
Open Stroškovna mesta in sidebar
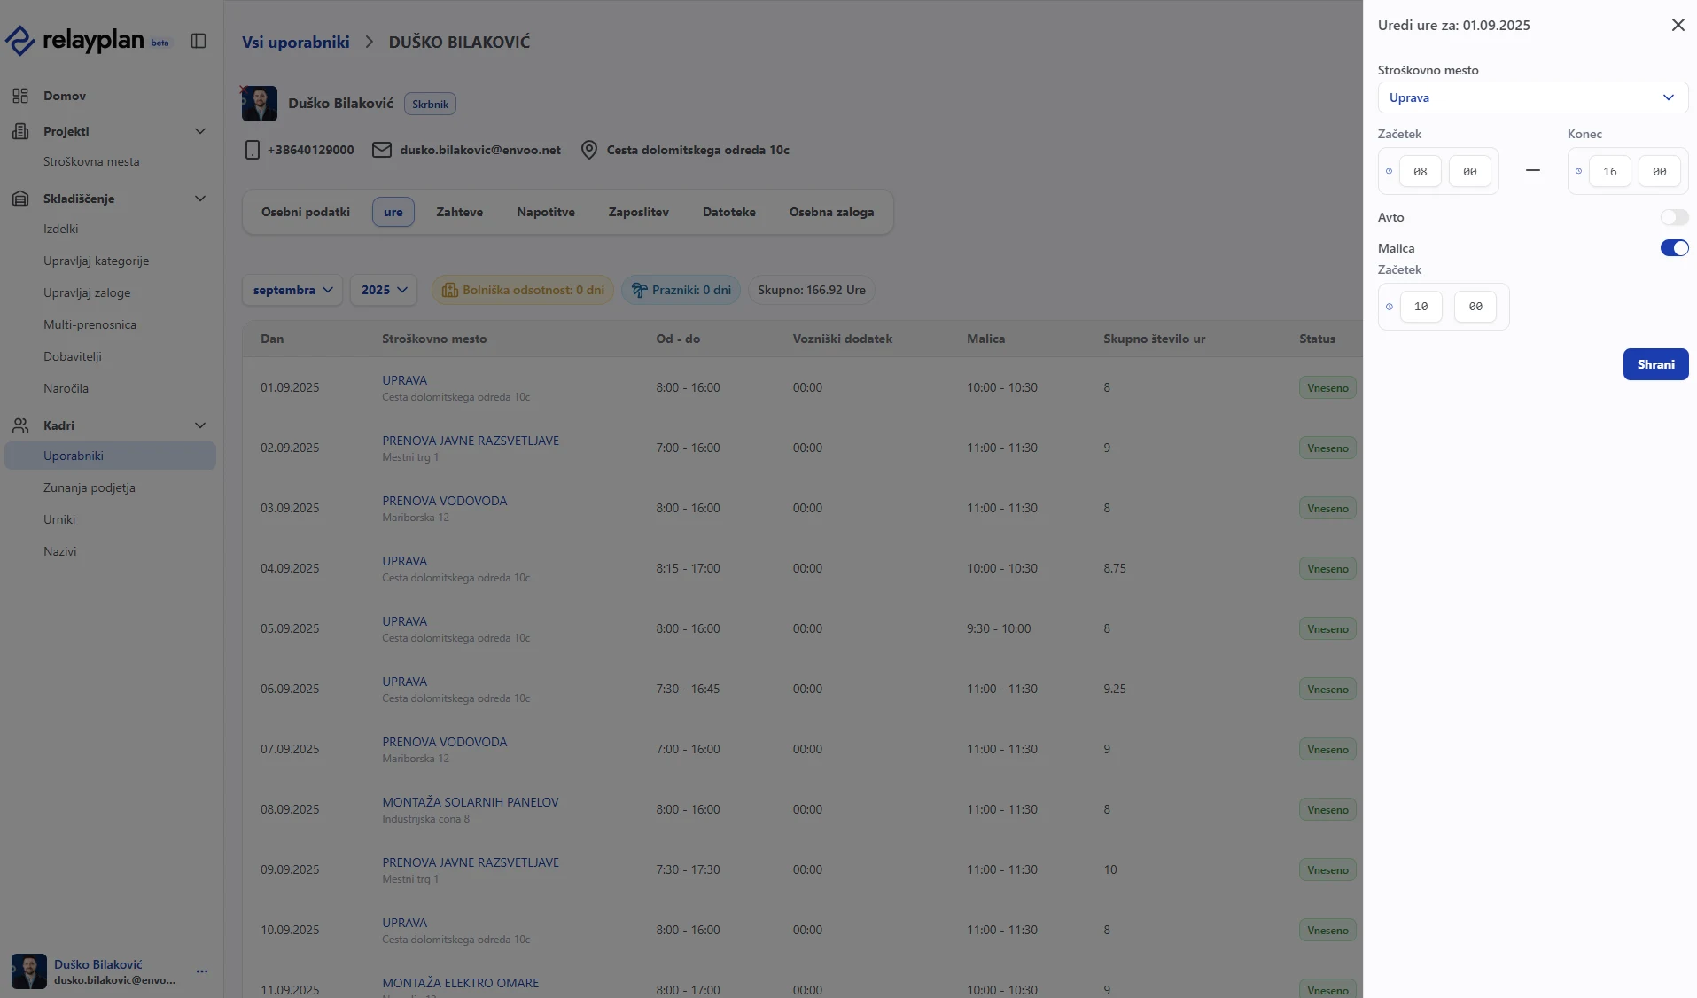[91, 161]
